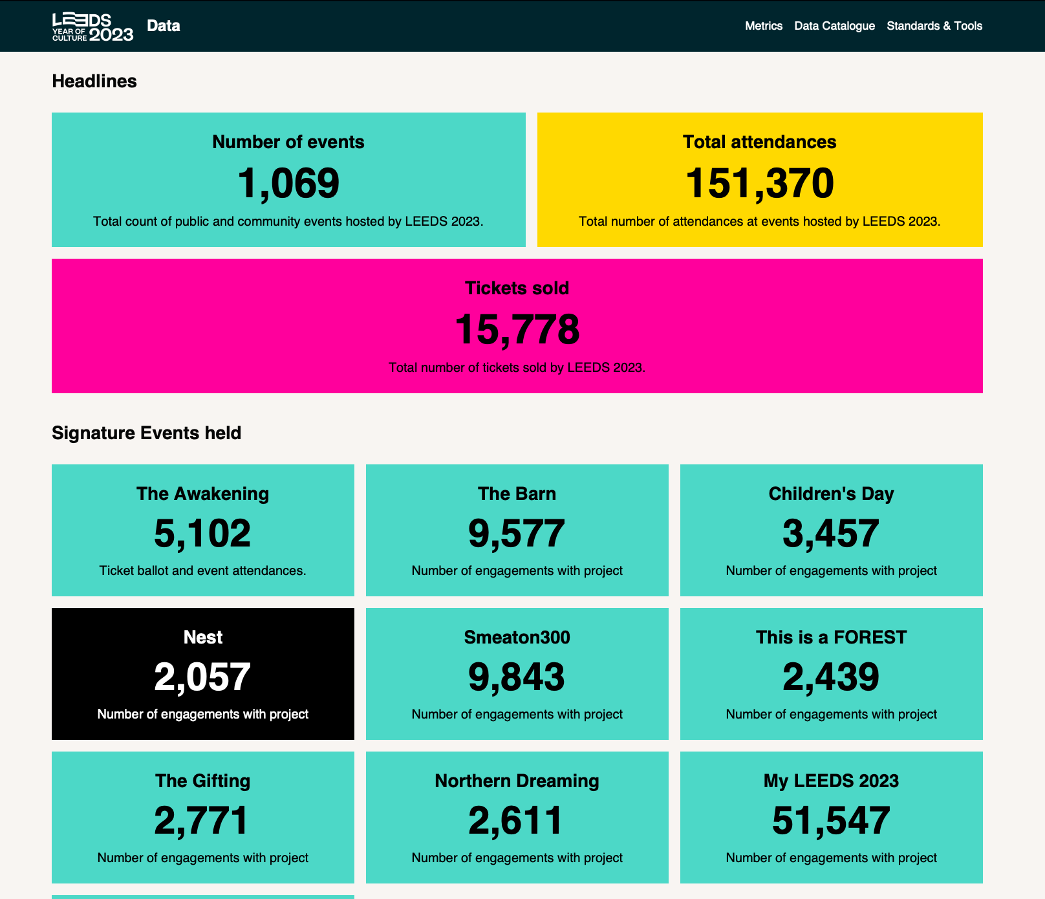The width and height of the screenshot is (1045, 899).
Task: Select the Number of events tile
Action: pos(288,180)
